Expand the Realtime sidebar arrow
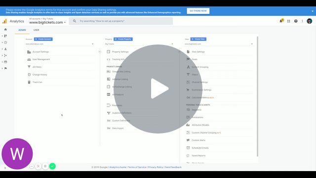The height and width of the screenshot is (178, 316). (2, 43)
